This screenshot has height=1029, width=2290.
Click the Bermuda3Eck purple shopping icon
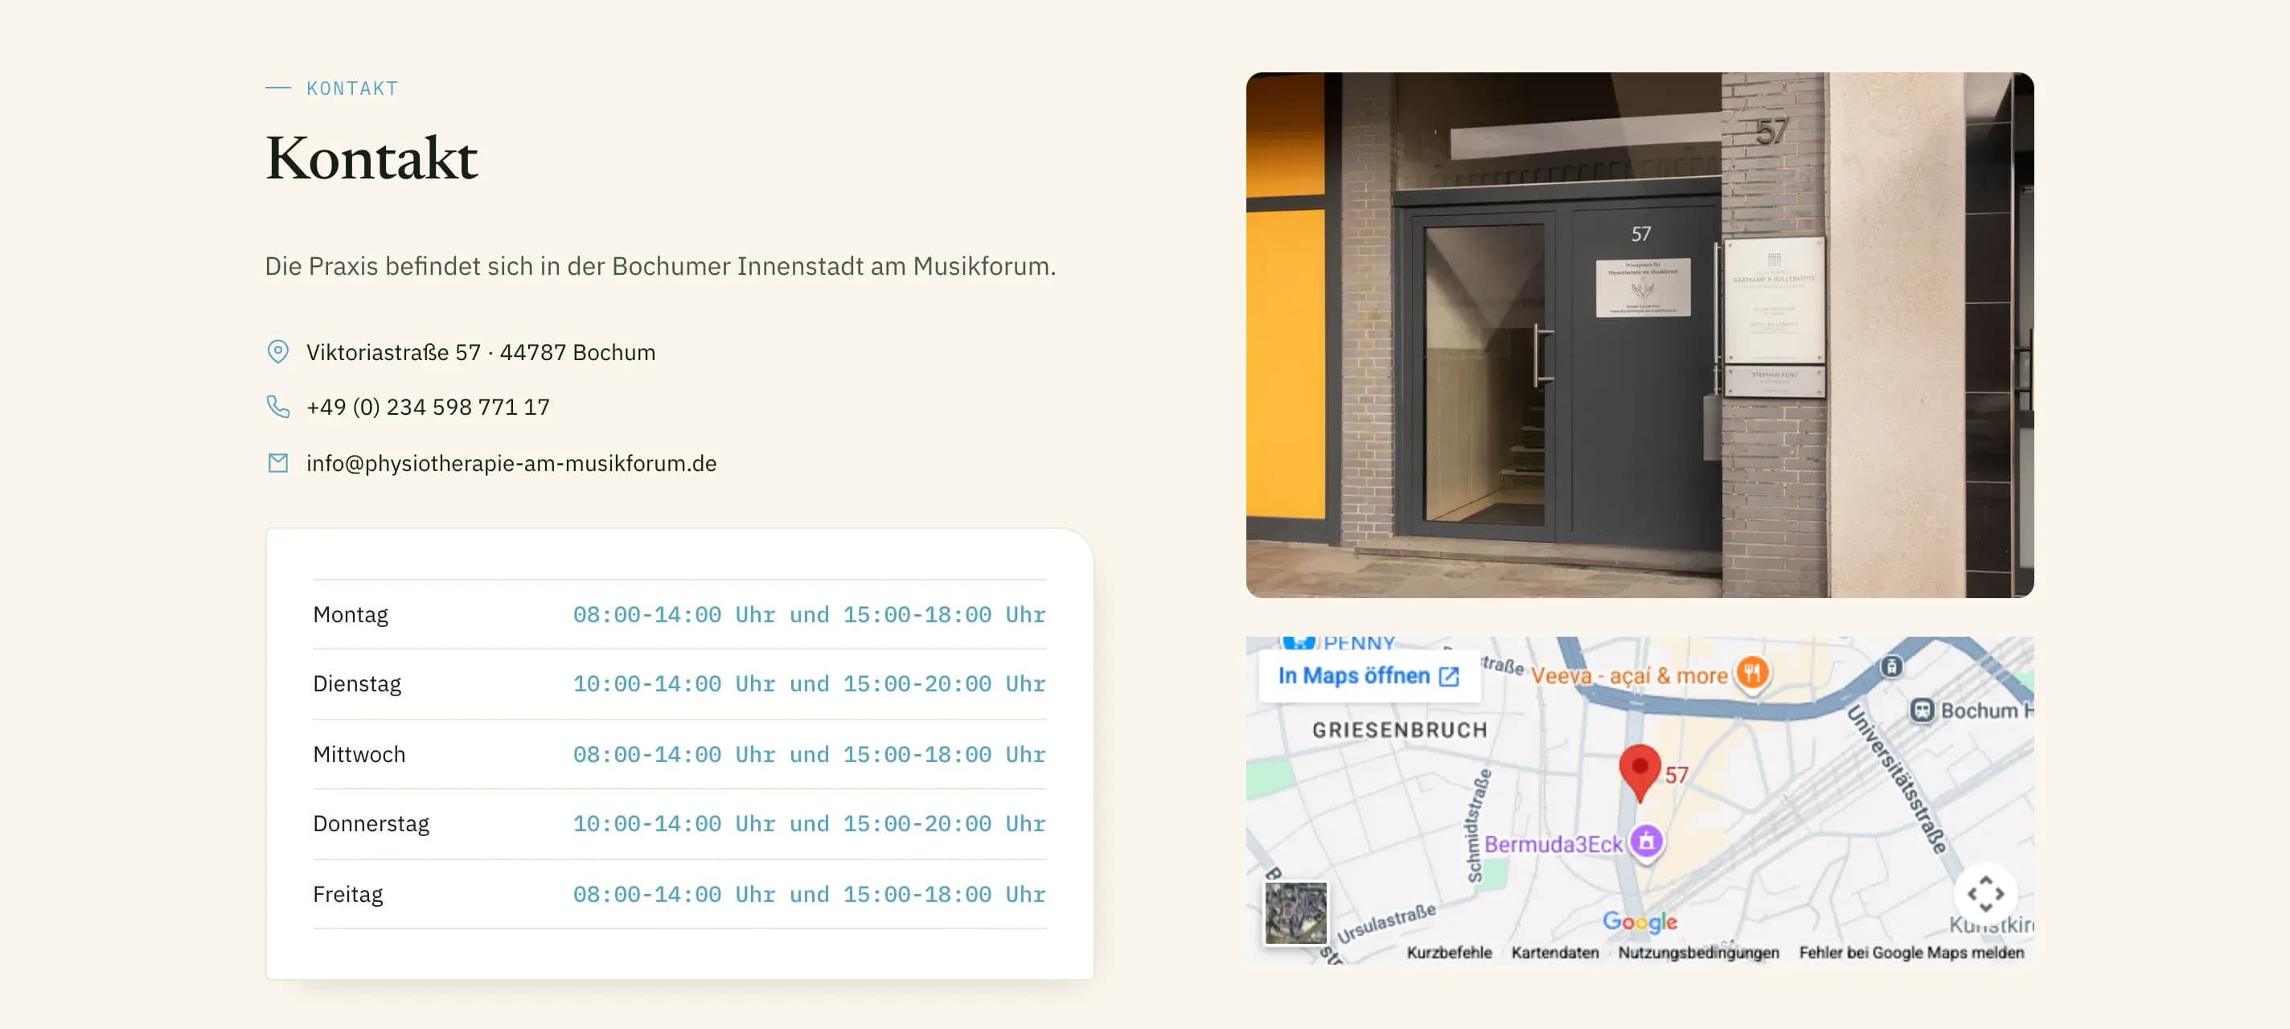1647,841
